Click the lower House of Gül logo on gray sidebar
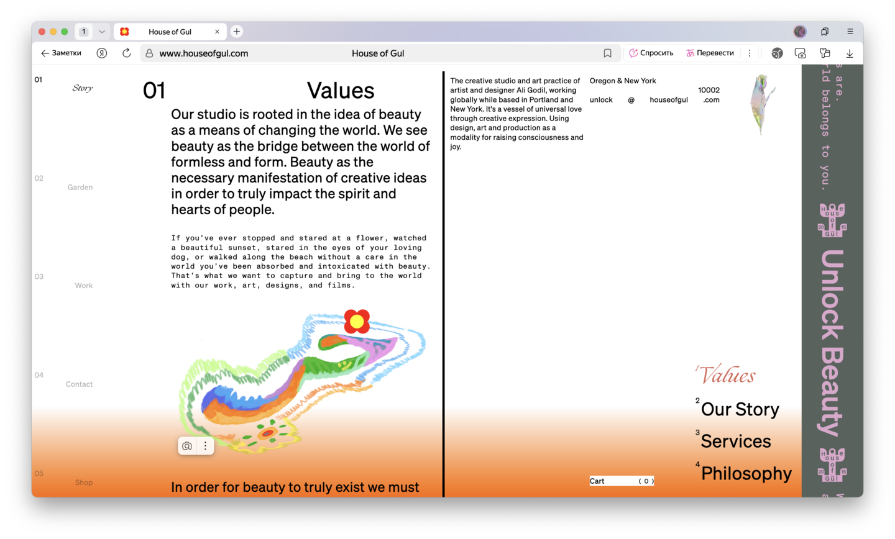 832,465
